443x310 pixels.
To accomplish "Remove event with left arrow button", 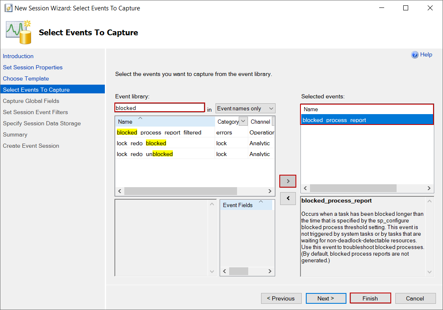I will [x=288, y=198].
